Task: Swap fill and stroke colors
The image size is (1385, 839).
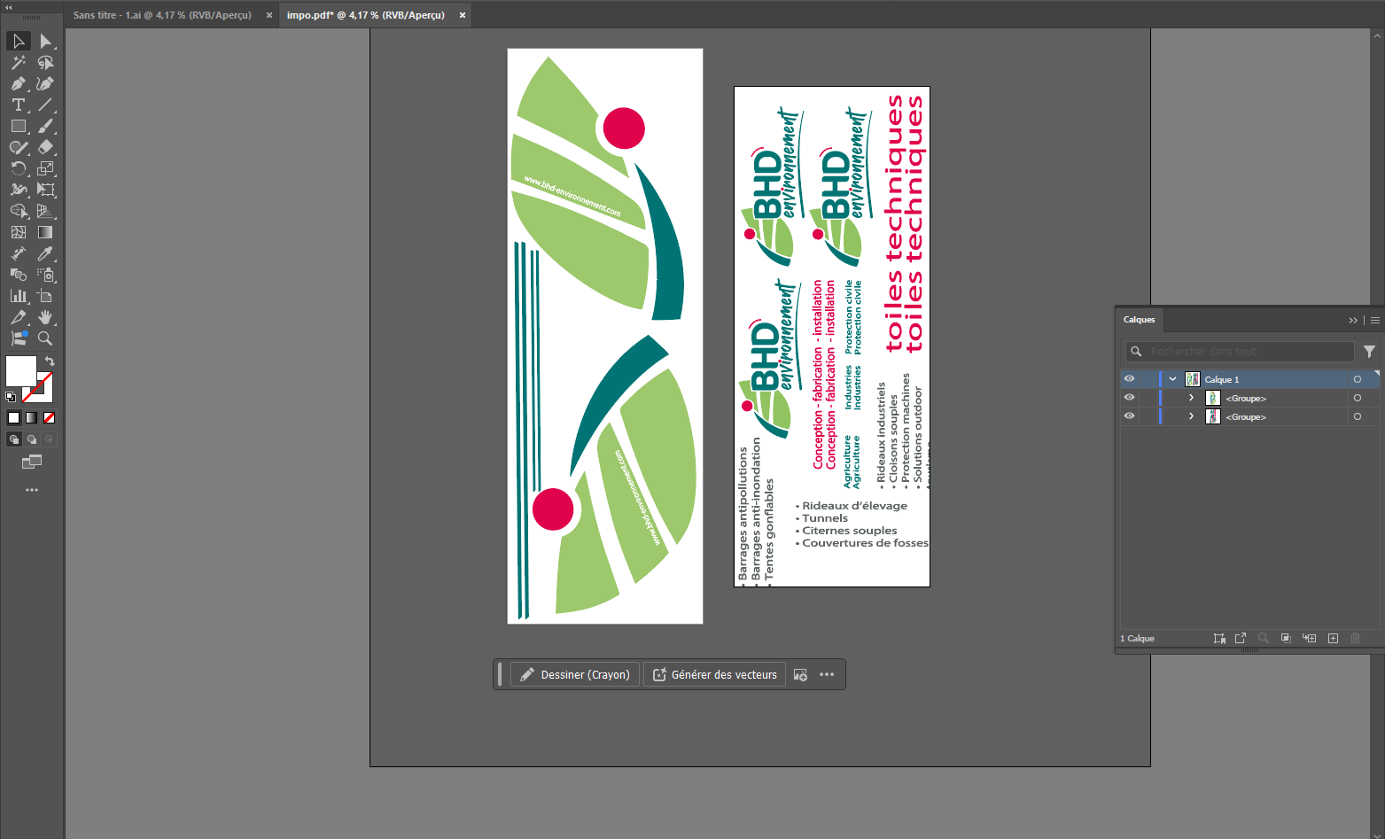Action: click(x=50, y=361)
